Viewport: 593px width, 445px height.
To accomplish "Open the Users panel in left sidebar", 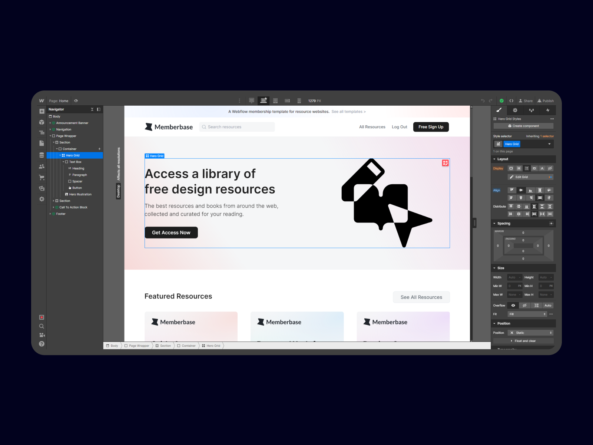I will 42,167.
